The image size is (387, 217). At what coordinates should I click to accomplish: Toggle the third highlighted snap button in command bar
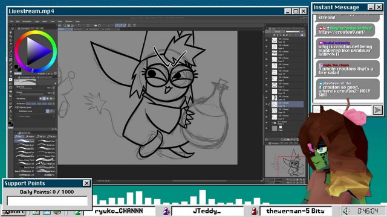tap(124, 25)
